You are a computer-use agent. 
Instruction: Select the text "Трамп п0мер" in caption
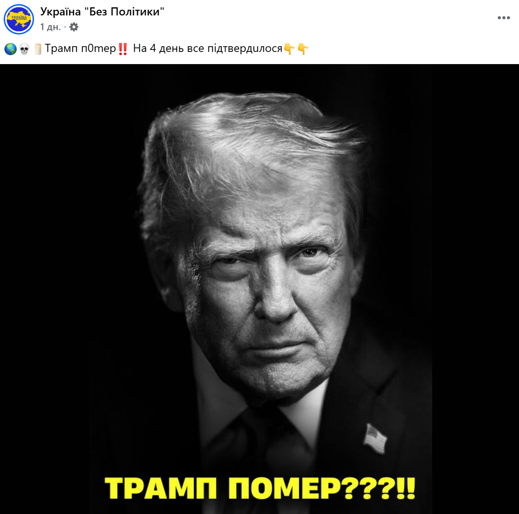pos(80,49)
